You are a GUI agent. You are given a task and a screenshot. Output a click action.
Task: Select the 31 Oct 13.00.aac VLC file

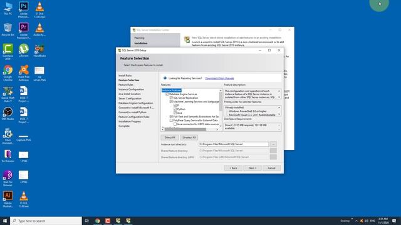pos(24,199)
